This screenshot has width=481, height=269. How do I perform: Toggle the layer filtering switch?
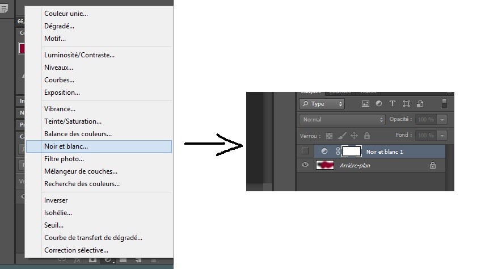click(x=445, y=104)
